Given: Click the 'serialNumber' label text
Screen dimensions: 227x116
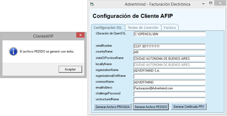Looking at the screenshot, I should 104,46.
